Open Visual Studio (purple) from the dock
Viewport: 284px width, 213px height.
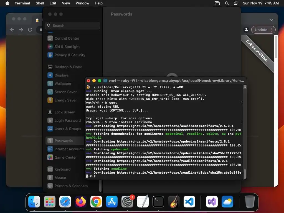pyautogui.click(x=212, y=202)
